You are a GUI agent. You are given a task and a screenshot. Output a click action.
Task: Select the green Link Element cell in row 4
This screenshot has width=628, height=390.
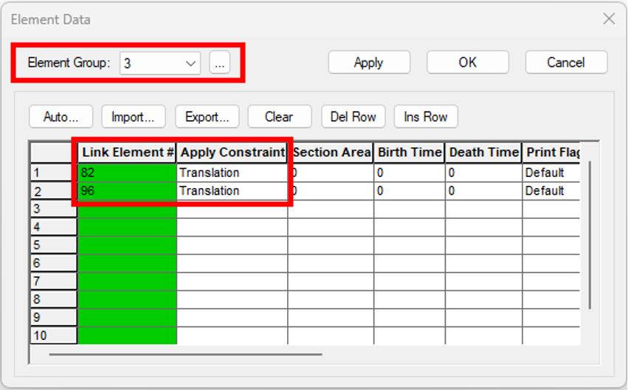click(127, 227)
